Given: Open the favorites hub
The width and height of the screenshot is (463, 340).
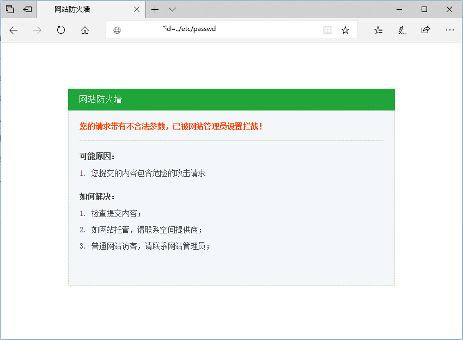Looking at the screenshot, I should tap(378, 30).
